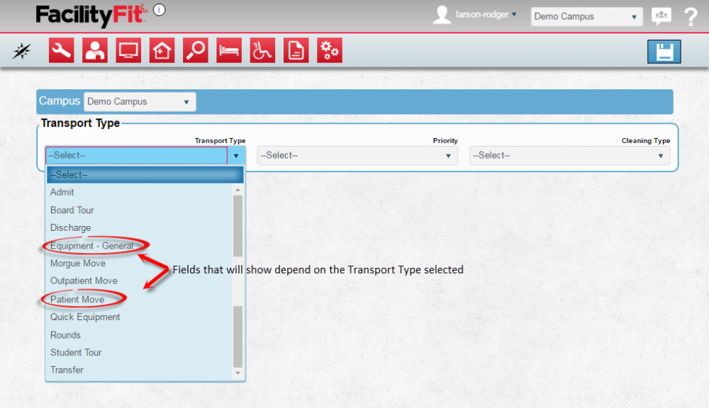The image size is (709, 408).
Task: Open the feedback chat bubble icon
Action: pos(661,16)
